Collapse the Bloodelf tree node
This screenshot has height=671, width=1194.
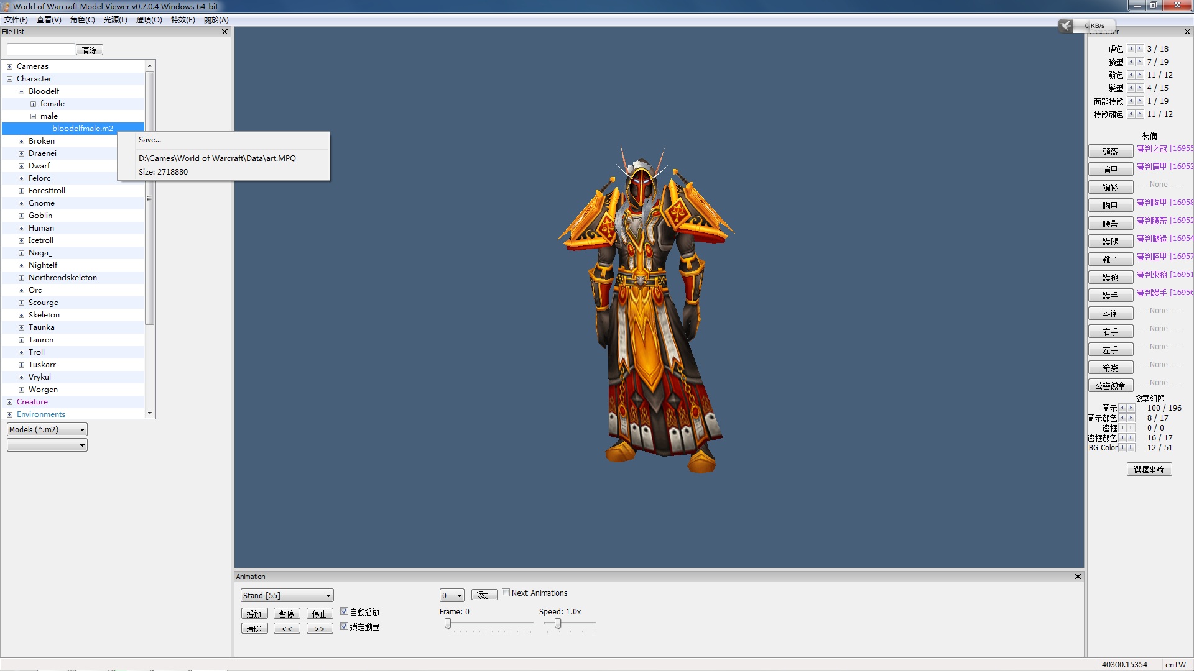point(21,91)
